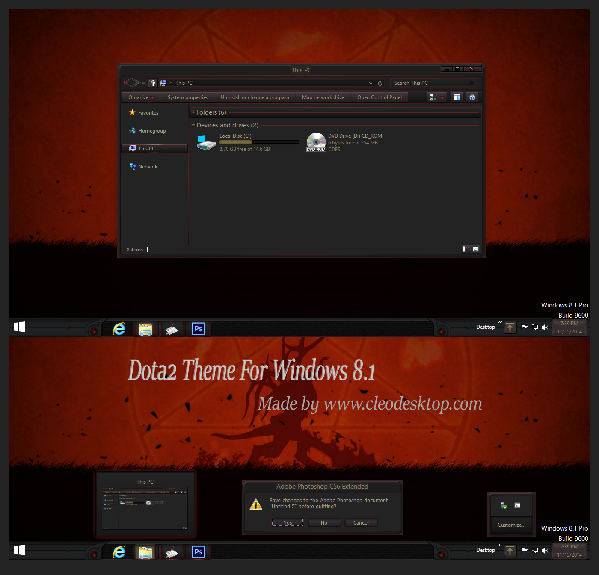Click volume icon on taskbar below This PC window

coord(545,327)
